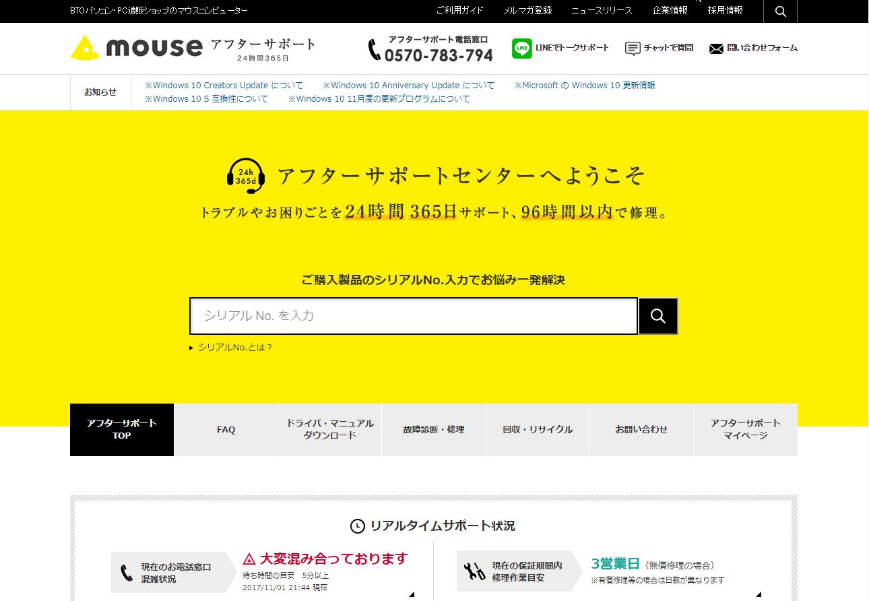Open ニュースリリース in the top bar

click(602, 11)
